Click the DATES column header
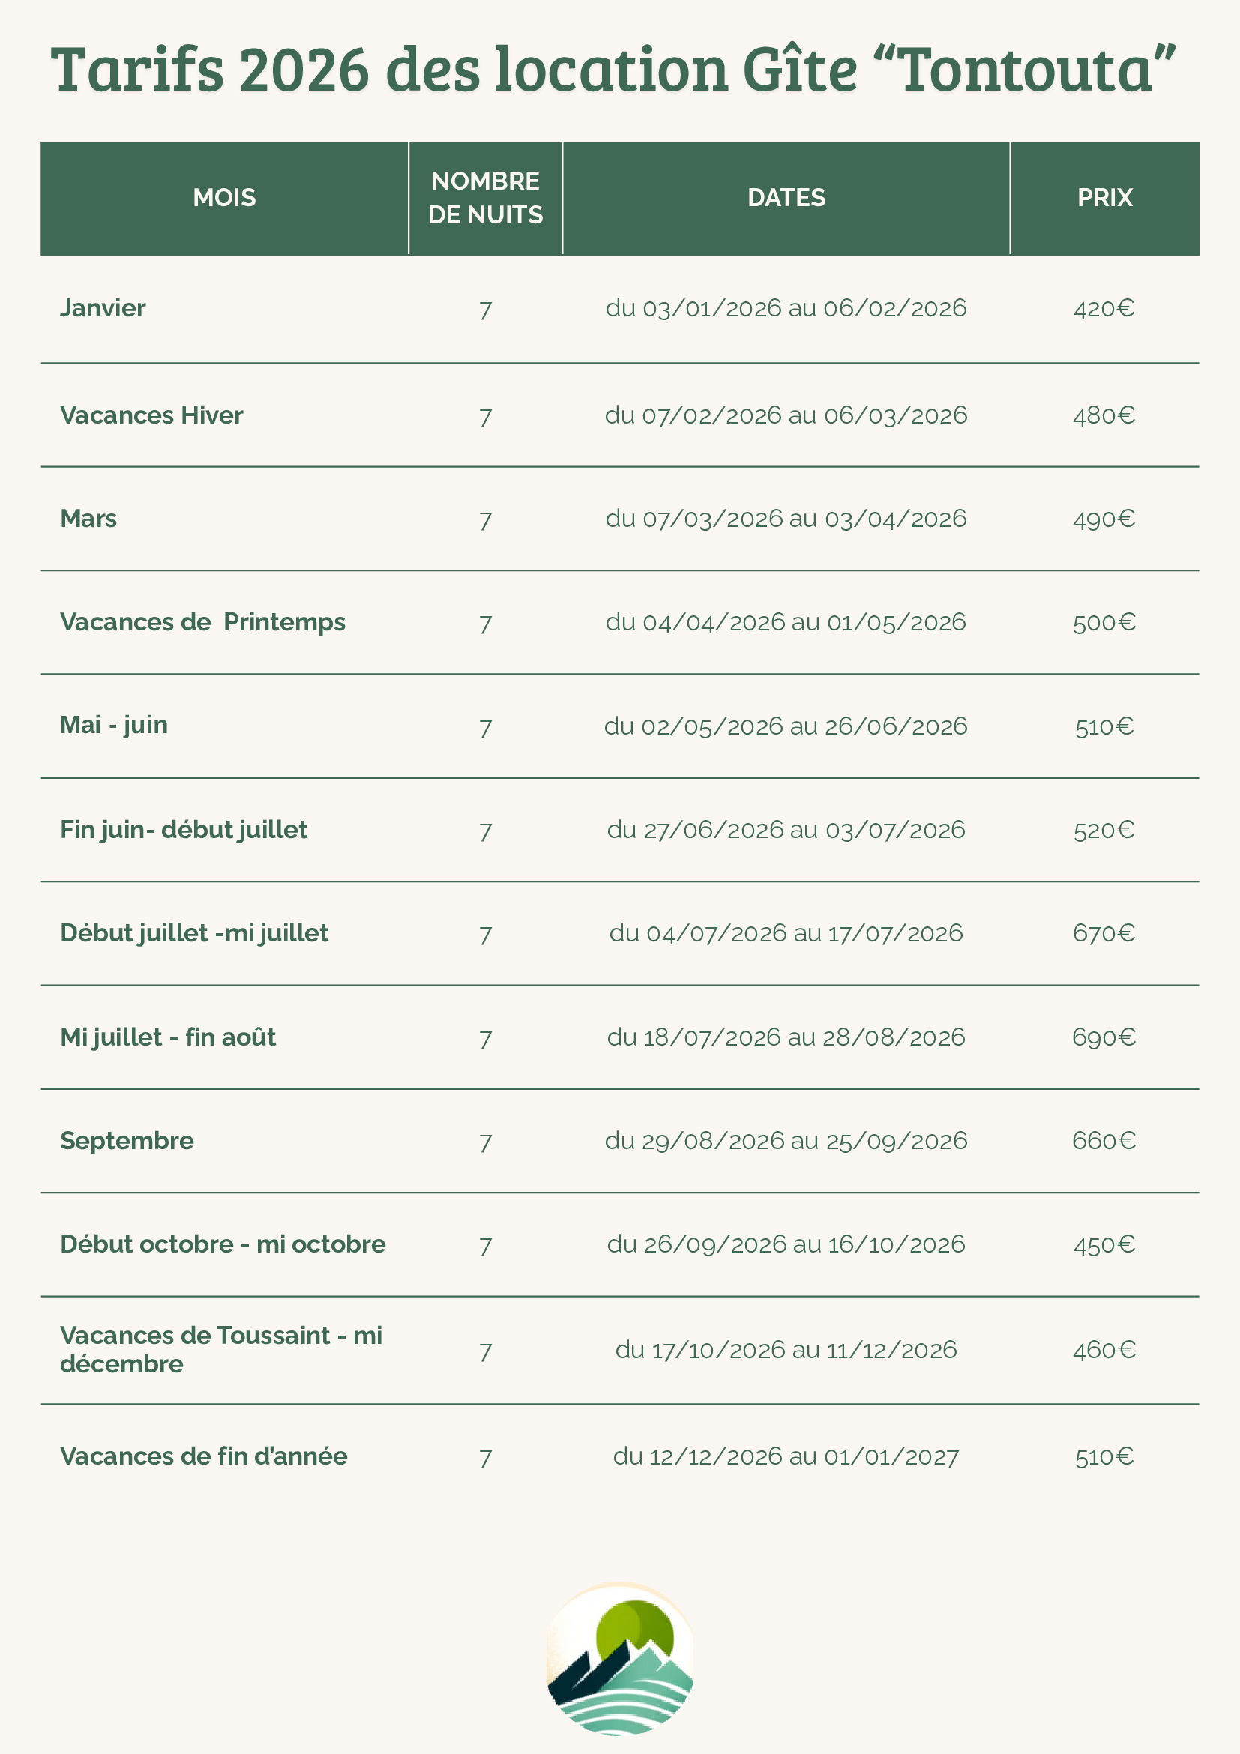Image resolution: width=1240 pixels, height=1754 pixels. click(786, 198)
